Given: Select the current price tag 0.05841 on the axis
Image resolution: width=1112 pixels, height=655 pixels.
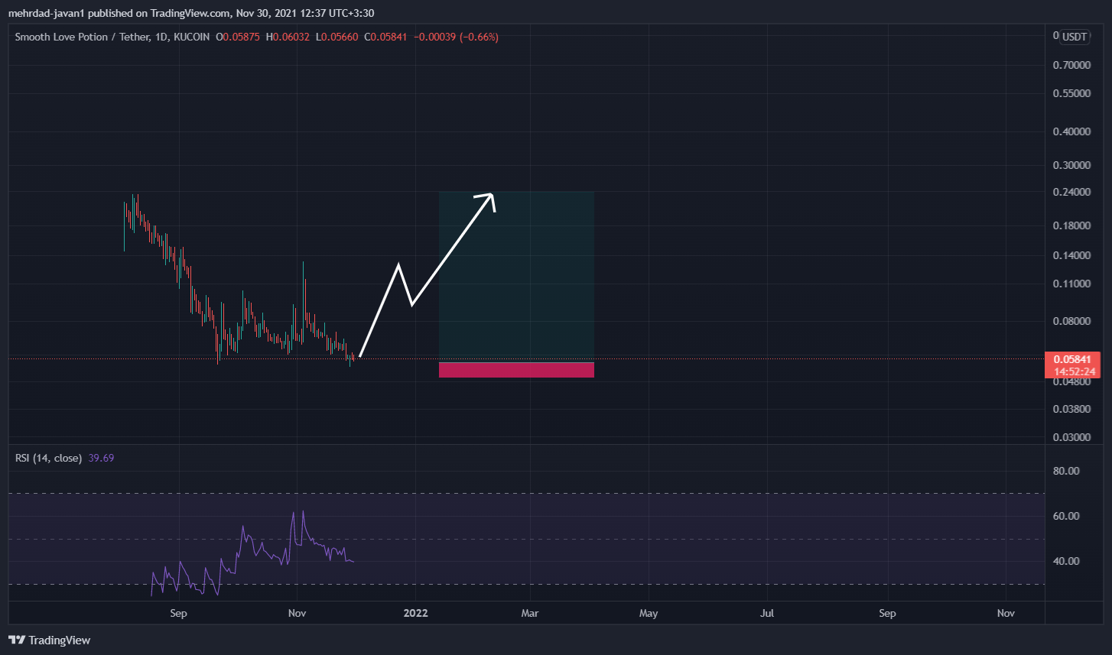Looking at the screenshot, I should (x=1071, y=359).
